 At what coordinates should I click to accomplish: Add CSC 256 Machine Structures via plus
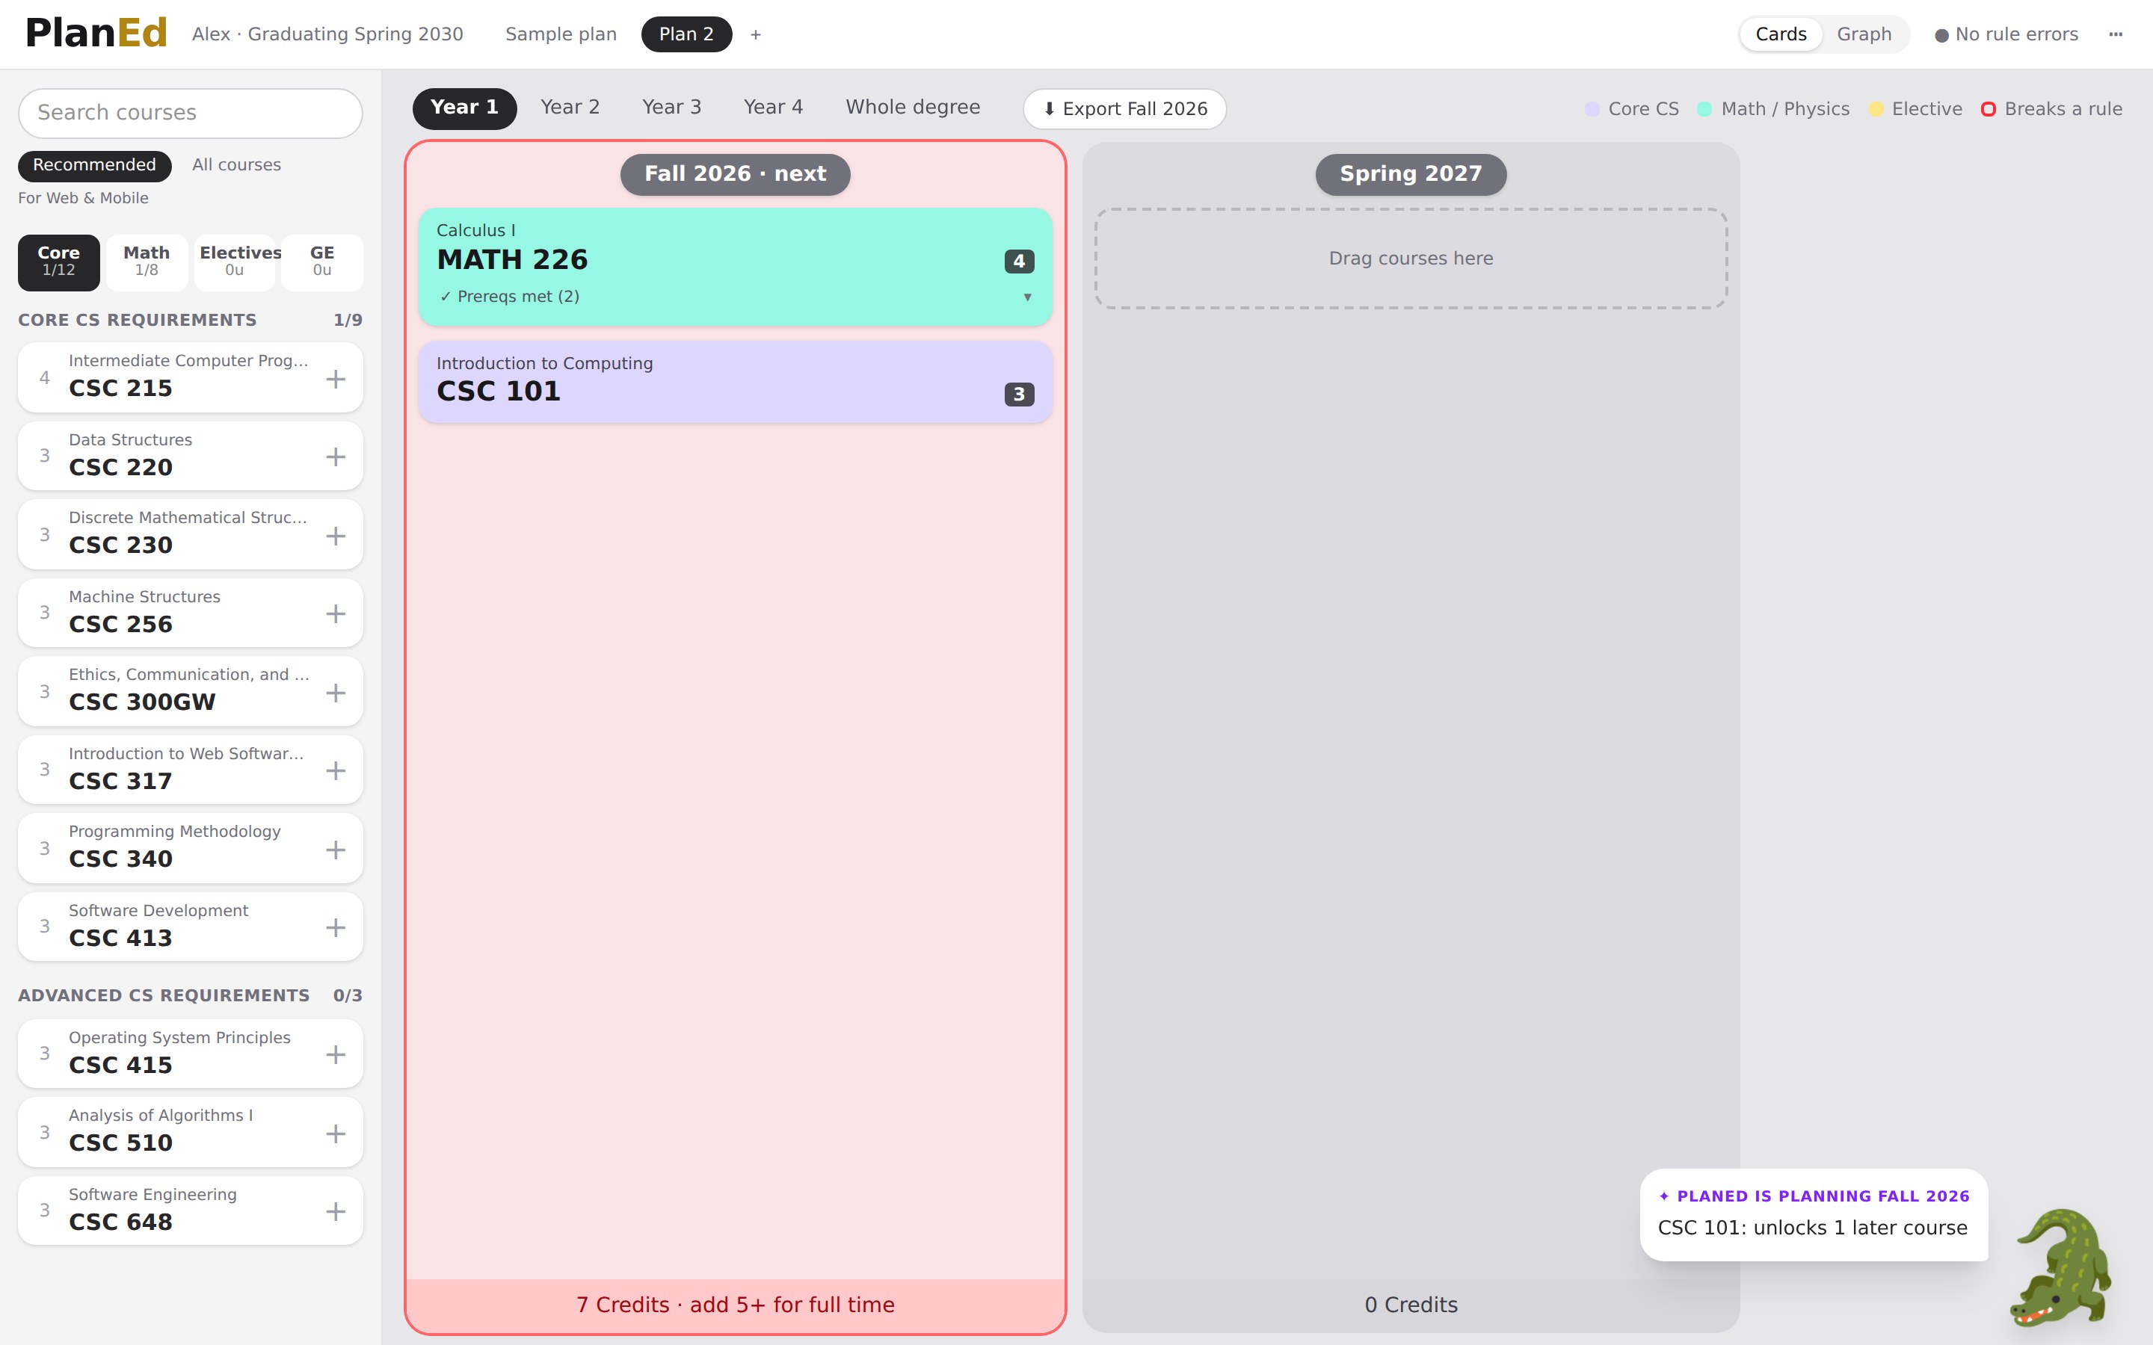[336, 613]
